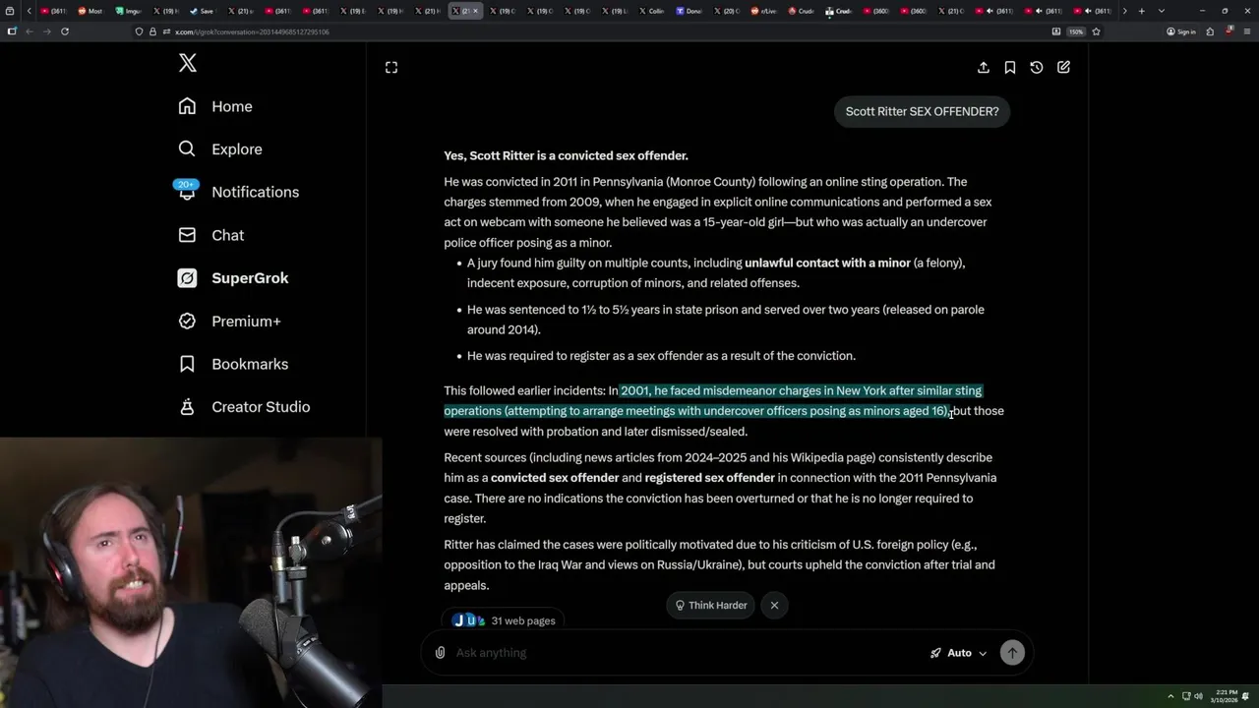This screenshot has height=708, width=1259.
Task: Switch to the Donal tab
Action: coord(689,11)
